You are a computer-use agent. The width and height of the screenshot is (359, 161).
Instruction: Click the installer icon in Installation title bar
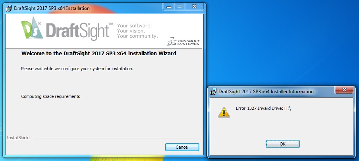pos(9,8)
